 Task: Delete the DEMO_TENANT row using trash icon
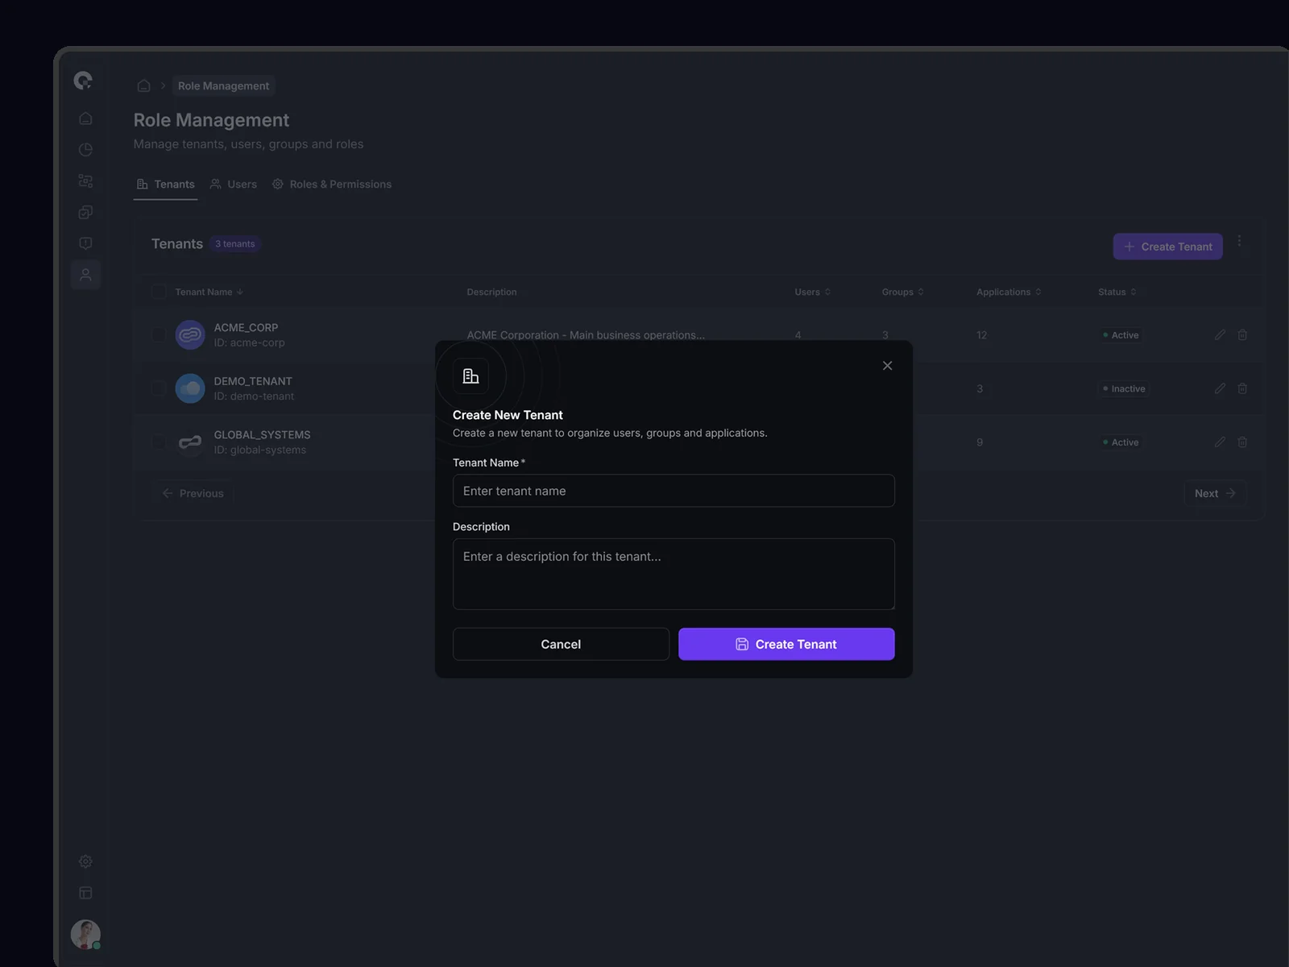pyautogui.click(x=1242, y=388)
